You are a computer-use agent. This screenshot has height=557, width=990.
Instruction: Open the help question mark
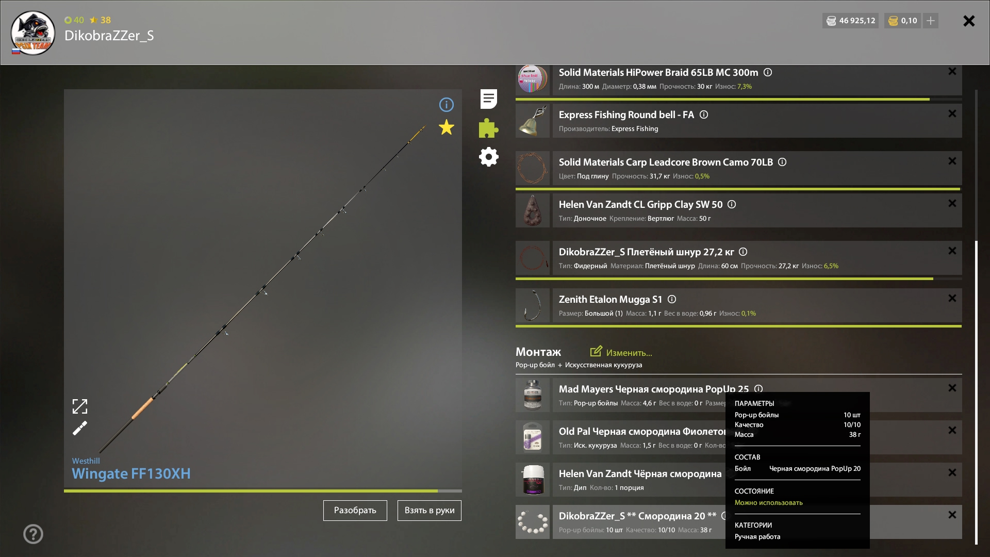click(x=33, y=534)
